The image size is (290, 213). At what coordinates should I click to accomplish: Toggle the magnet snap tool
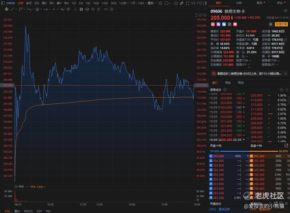[81, 9]
